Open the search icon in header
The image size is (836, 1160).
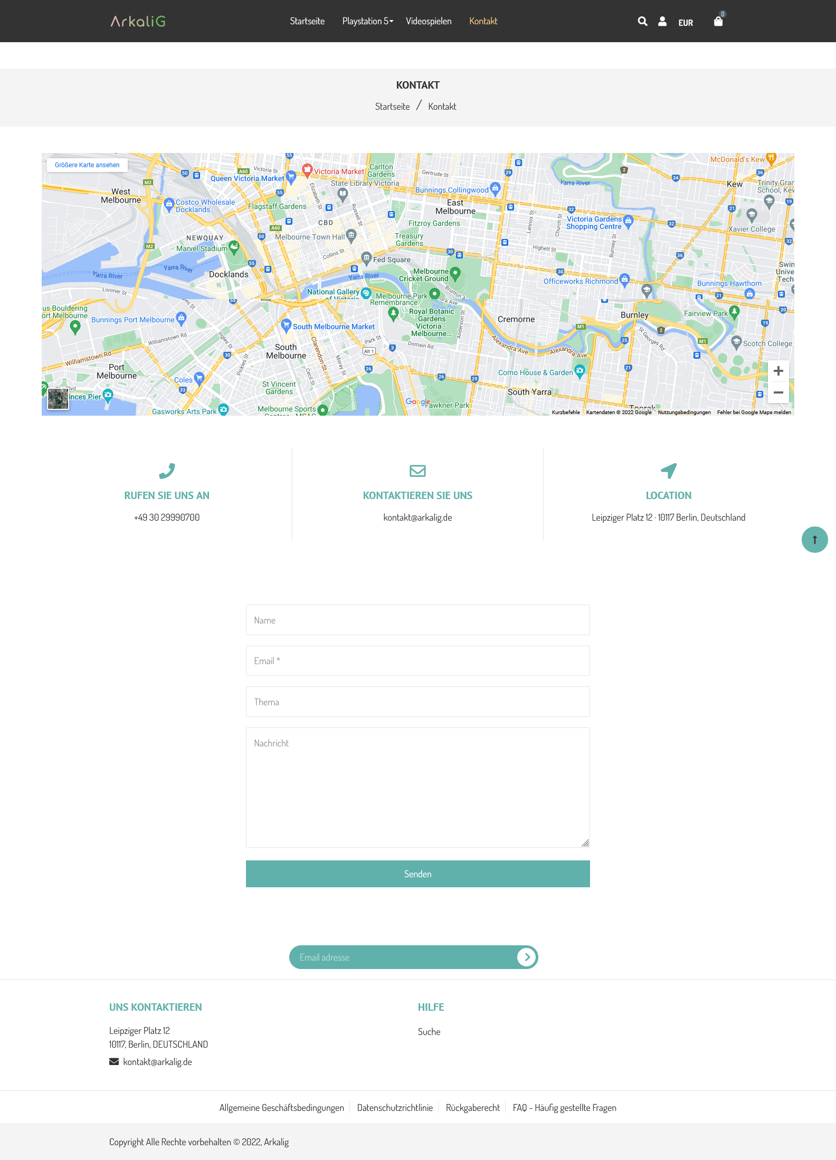pos(642,21)
